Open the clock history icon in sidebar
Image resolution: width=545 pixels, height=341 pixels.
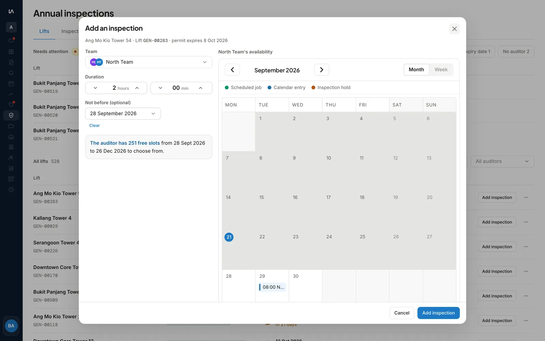(x=11, y=190)
